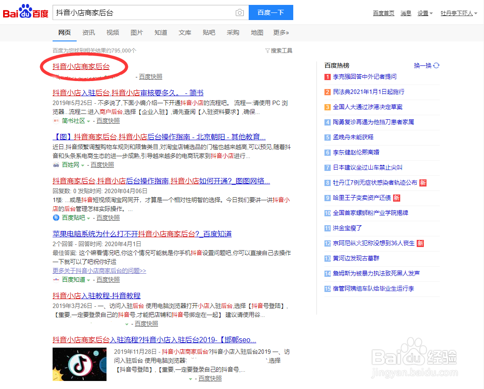Click the TikTok logo result thumbnail

[x=79, y=364]
